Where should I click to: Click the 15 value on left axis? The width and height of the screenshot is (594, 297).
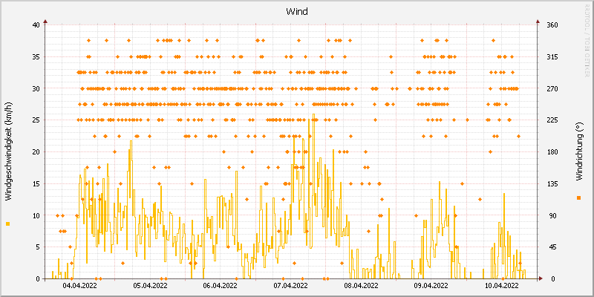(x=36, y=183)
